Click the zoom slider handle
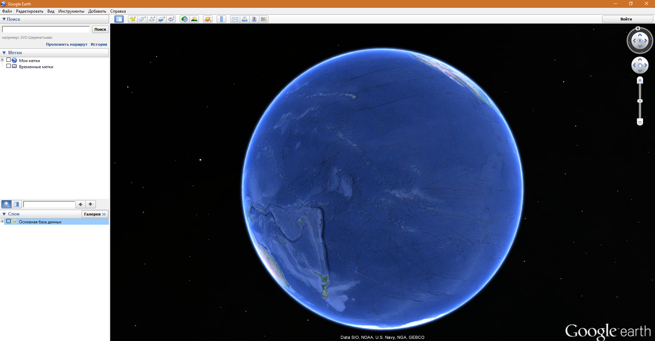The height and width of the screenshot is (341, 655). coord(640,101)
